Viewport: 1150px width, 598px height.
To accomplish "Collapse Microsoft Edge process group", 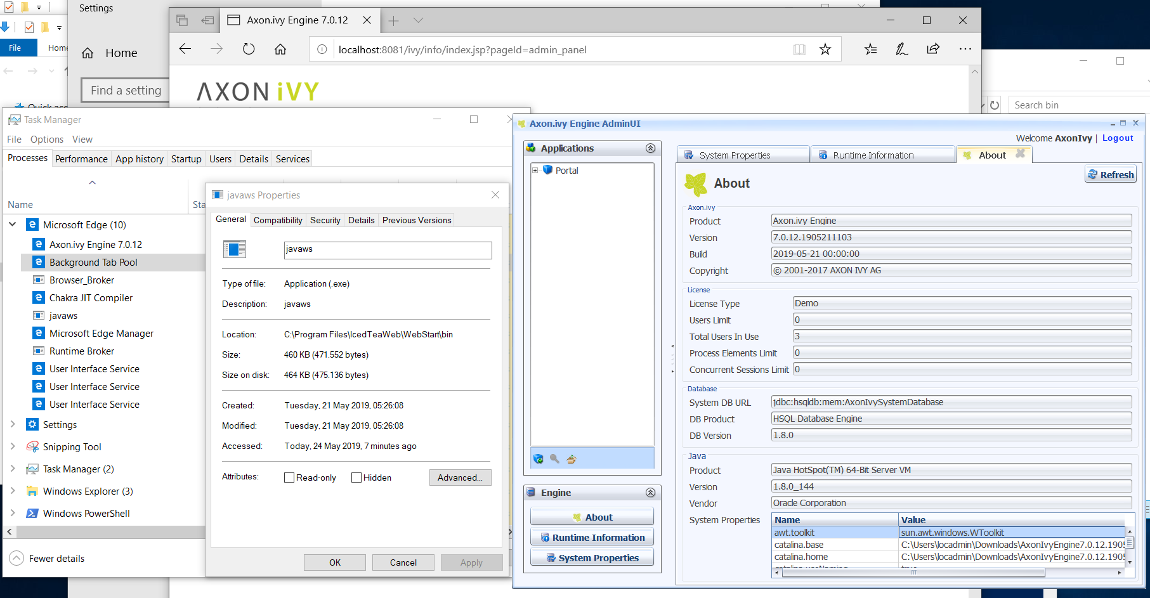I will (x=13, y=224).
